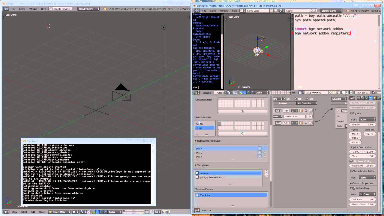This screenshot has height=216, width=384.
Task: Collapse Replicated Attributes panel
Action: [208, 141]
